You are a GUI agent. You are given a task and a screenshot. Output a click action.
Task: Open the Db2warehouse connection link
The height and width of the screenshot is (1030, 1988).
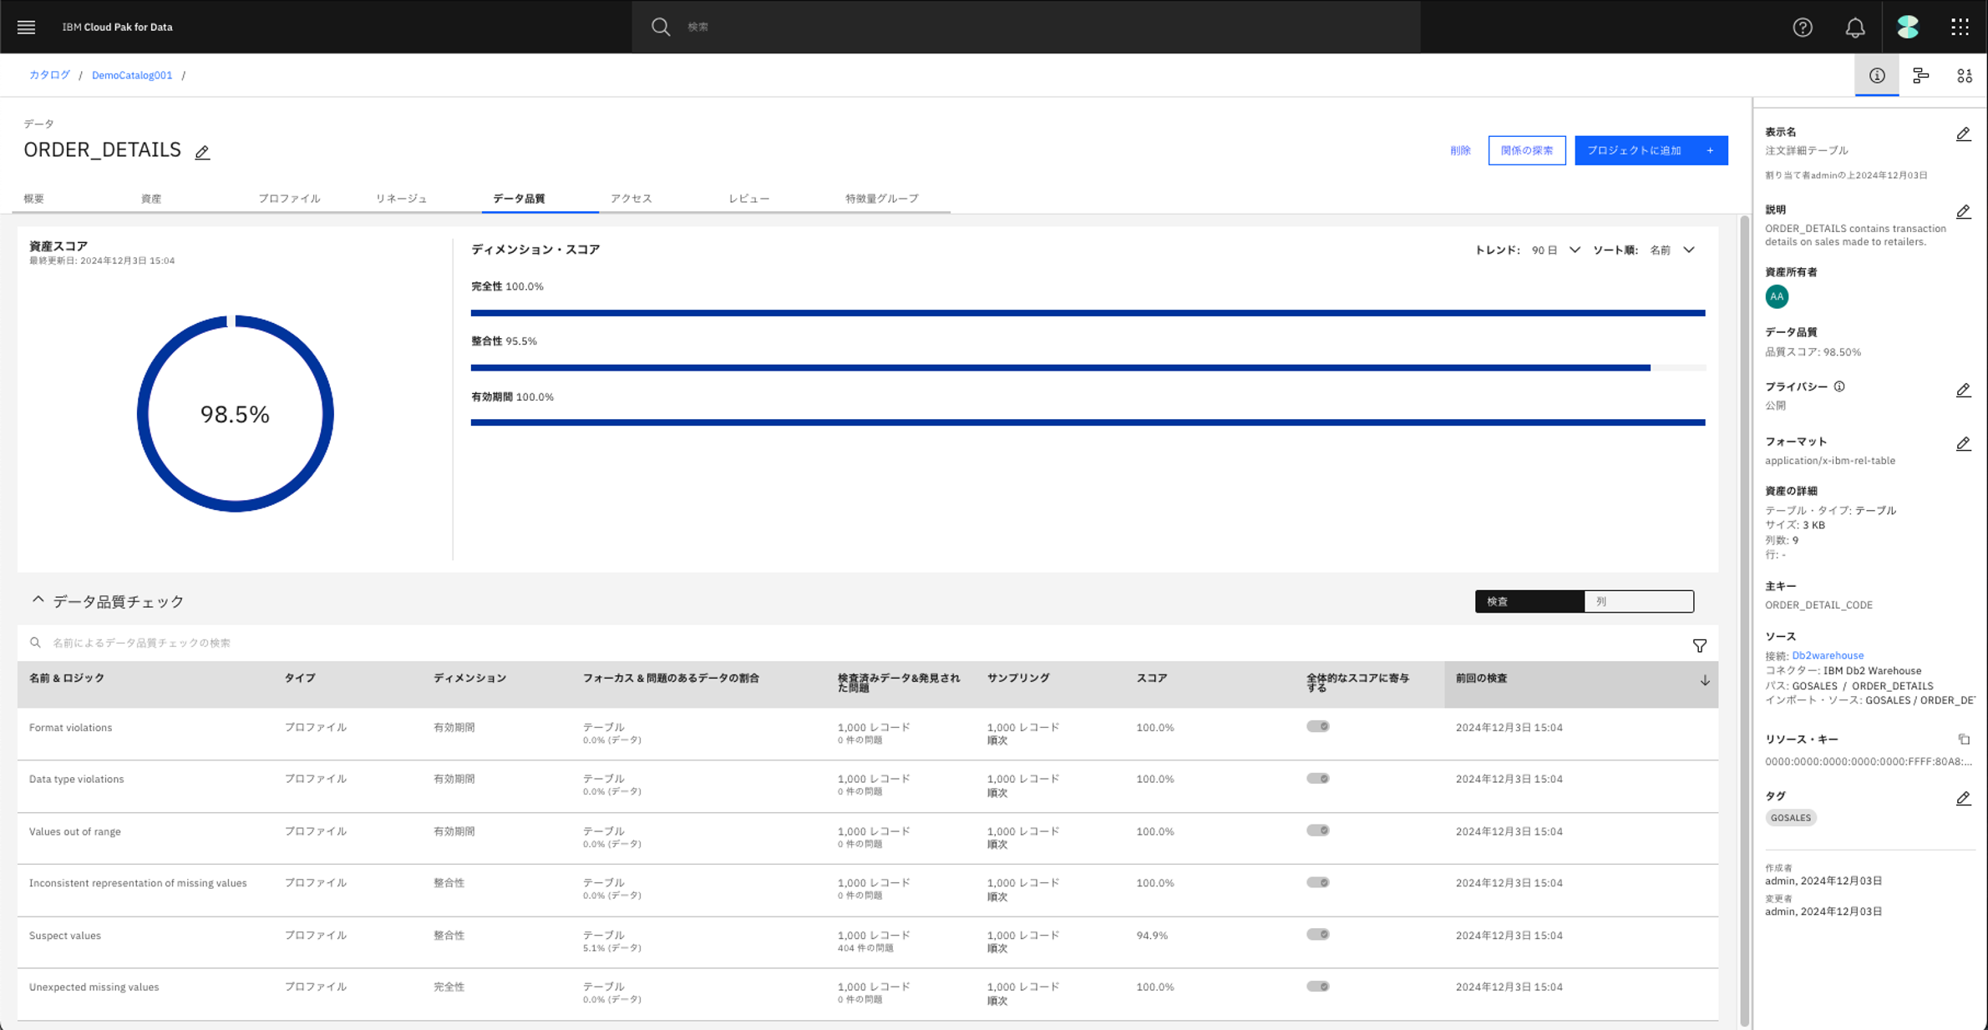[1827, 655]
